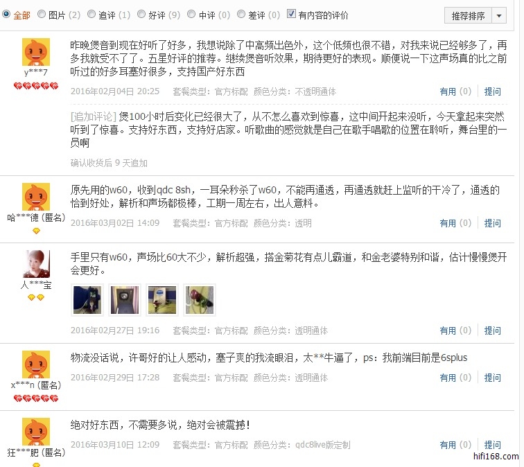Image resolution: width=524 pixels, height=467 pixels.
Task: Click 提问 on the w60 qdc 8sh review
Action: pyautogui.click(x=493, y=223)
